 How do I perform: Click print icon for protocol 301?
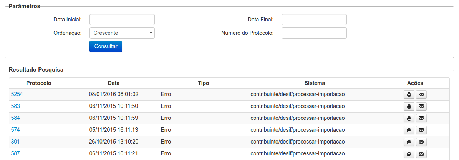coord(409,142)
